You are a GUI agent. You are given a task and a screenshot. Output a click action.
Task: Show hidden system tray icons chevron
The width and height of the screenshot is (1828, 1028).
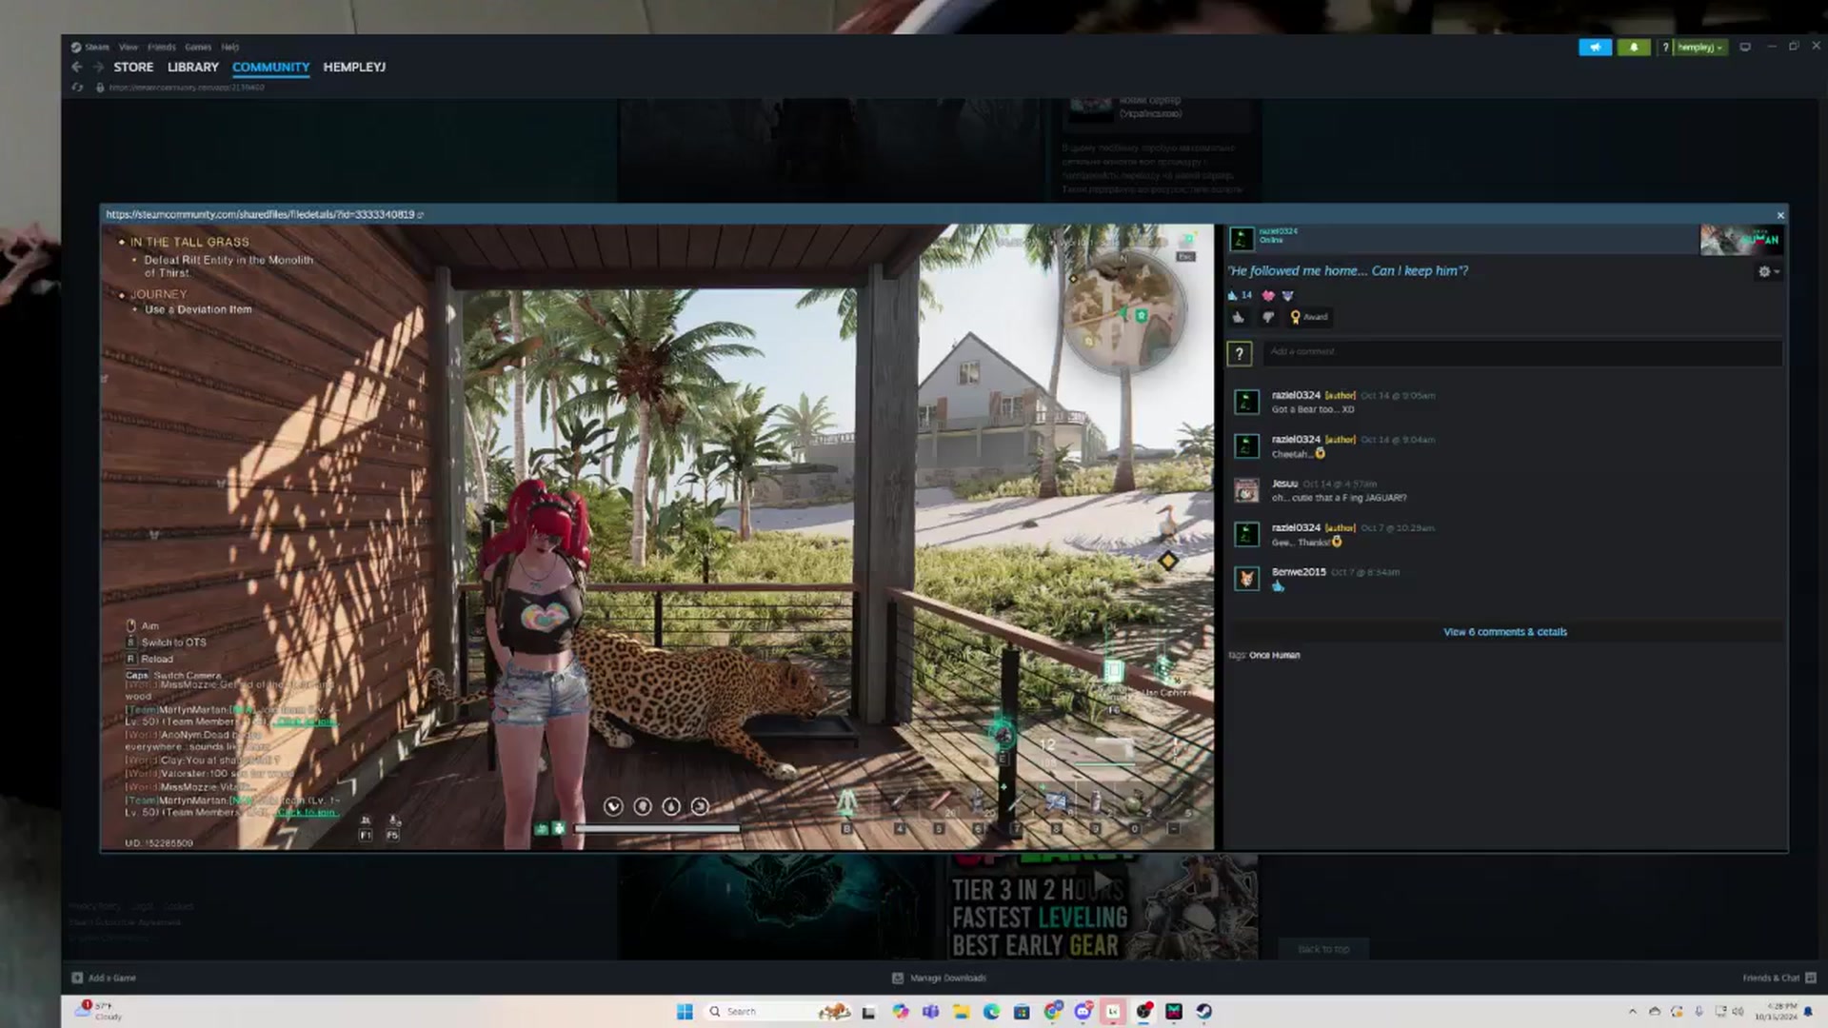pos(1633,1011)
